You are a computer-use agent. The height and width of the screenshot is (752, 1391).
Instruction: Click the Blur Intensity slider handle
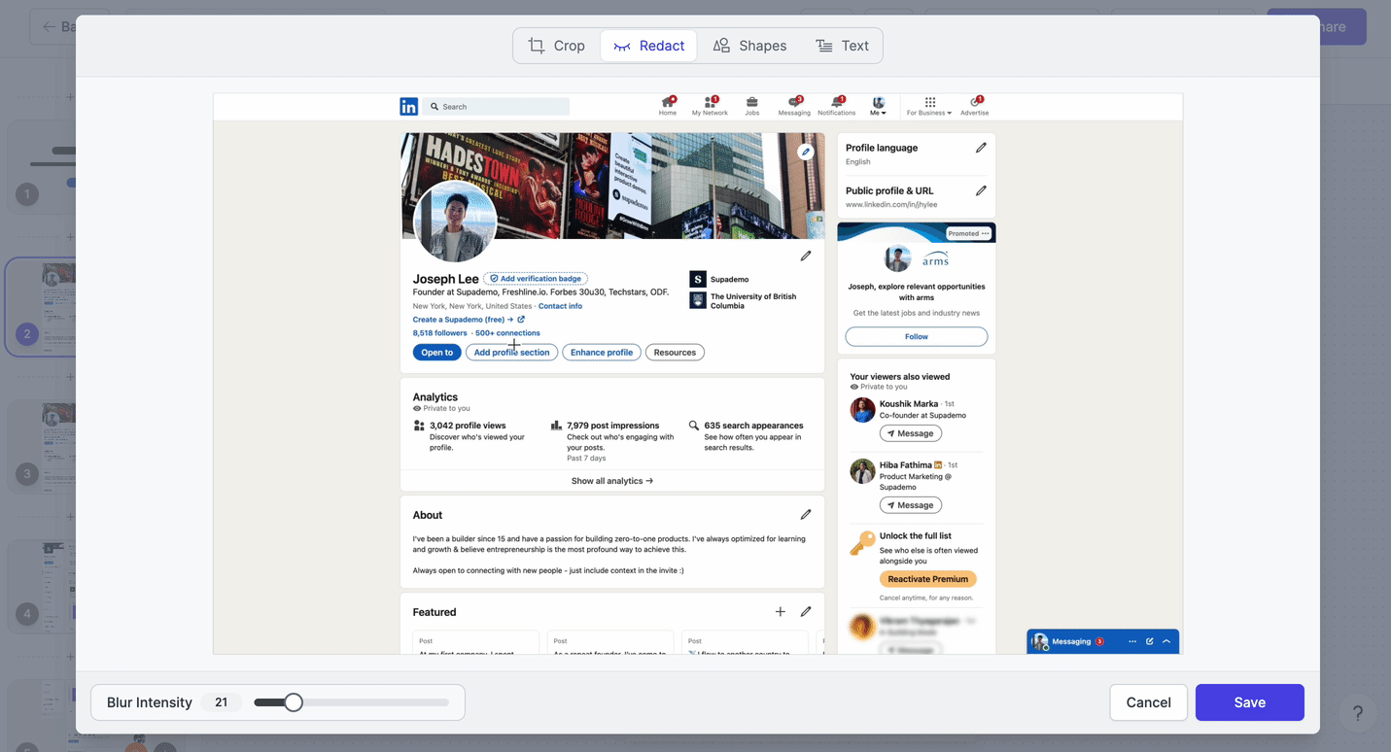[293, 702]
